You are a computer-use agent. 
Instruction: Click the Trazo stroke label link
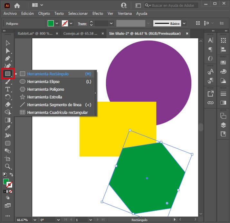tap(82, 23)
